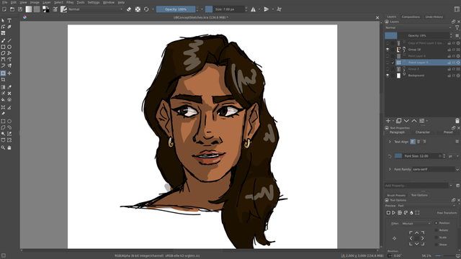Choose the Zoom tool magnifier
Viewport: 461px width, 259px height.
3,147
